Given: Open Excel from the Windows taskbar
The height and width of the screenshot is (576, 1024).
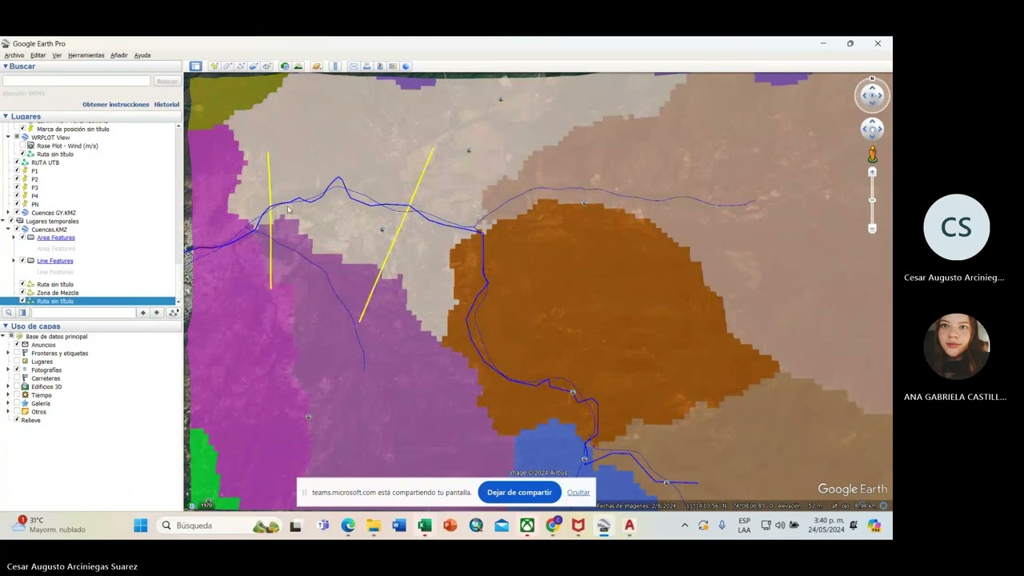Looking at the screenshot, I should [425, 526].
